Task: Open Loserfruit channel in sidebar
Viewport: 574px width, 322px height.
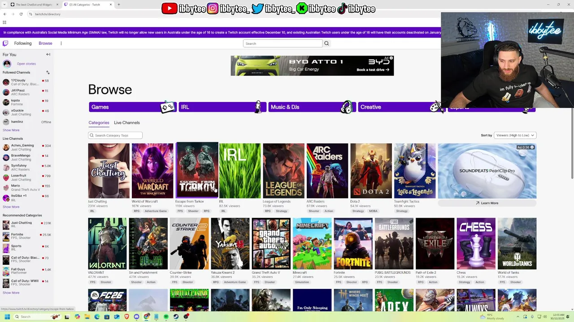Action: pyautogui.click(x=26, y=178)
